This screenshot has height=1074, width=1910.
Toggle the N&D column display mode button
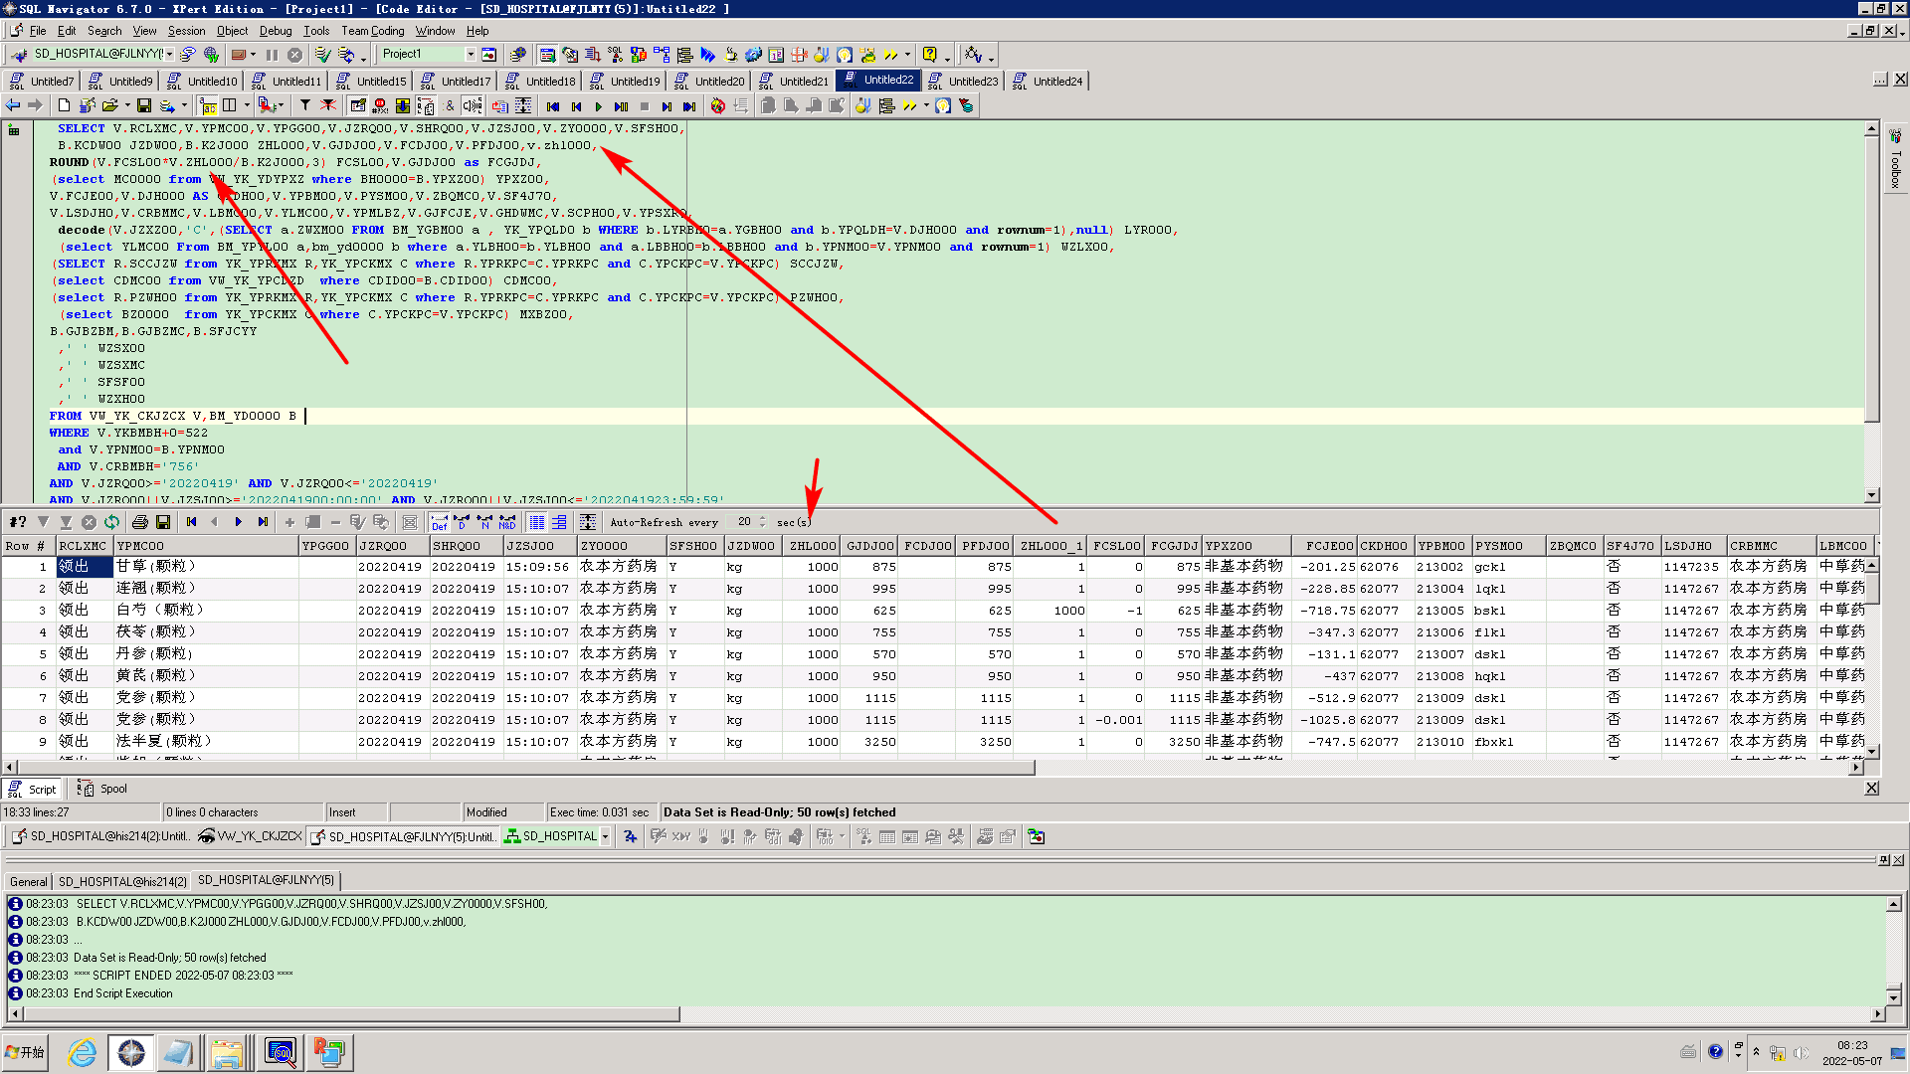(x=507, y=522)
